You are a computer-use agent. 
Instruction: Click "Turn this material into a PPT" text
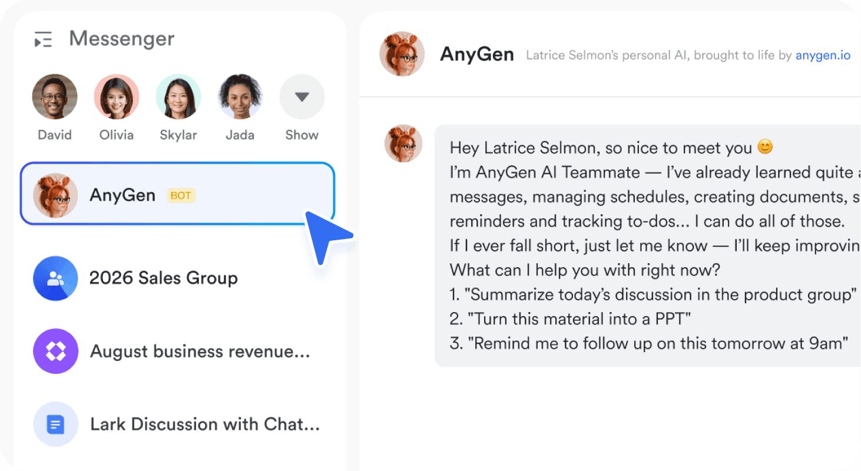pyautogui.click(x=570, y=319)
